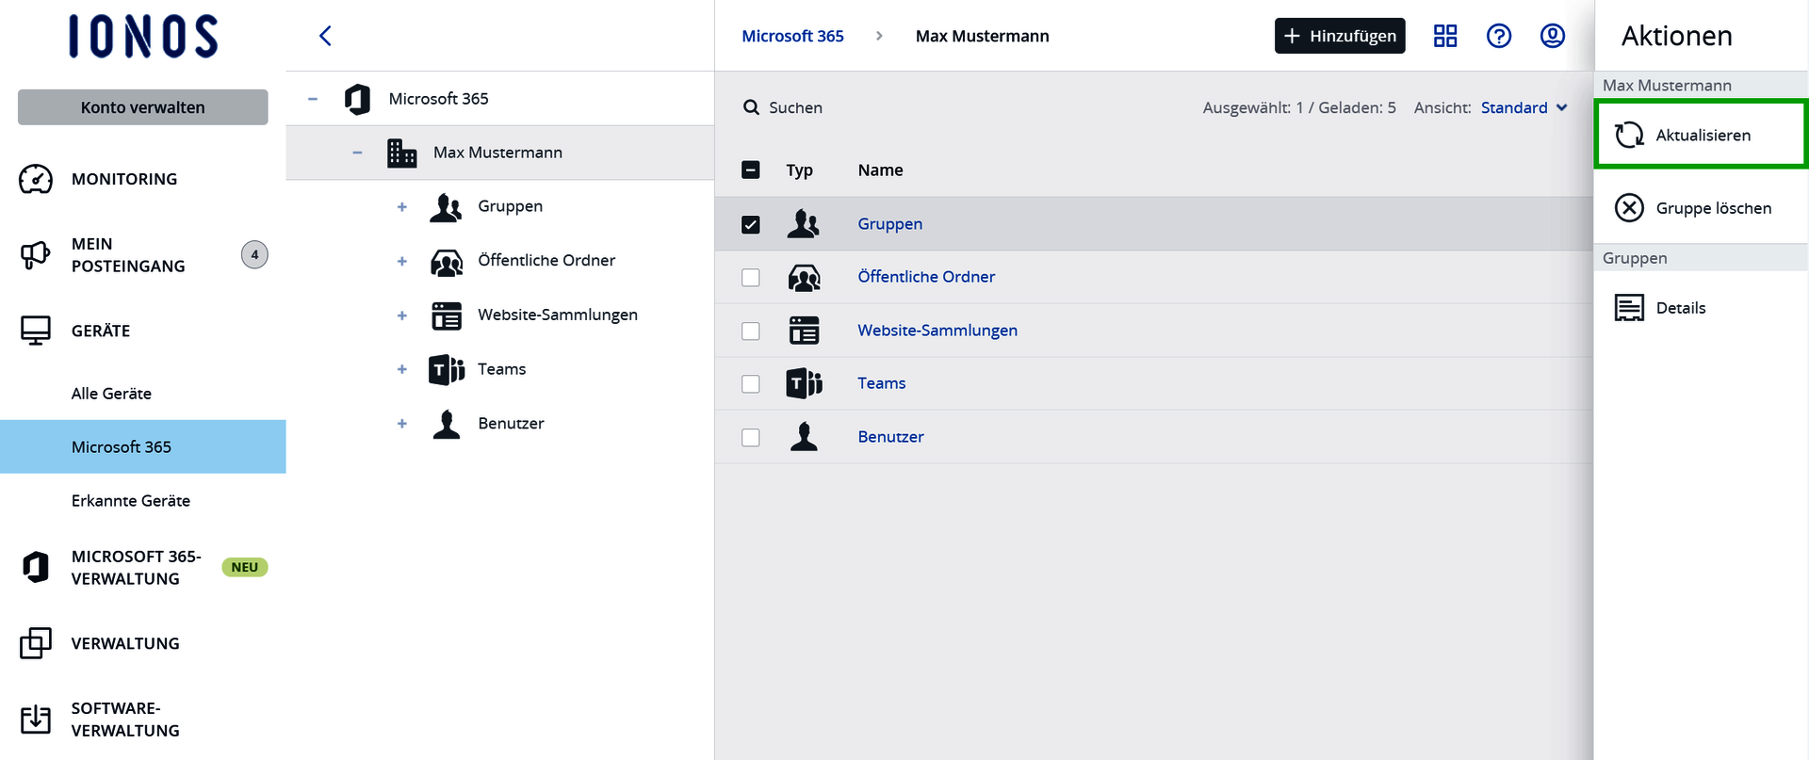Open the Öffentliche Ordner link in table
The width and height of the screenshot is (1809, 760).
(x=926, y=277)
